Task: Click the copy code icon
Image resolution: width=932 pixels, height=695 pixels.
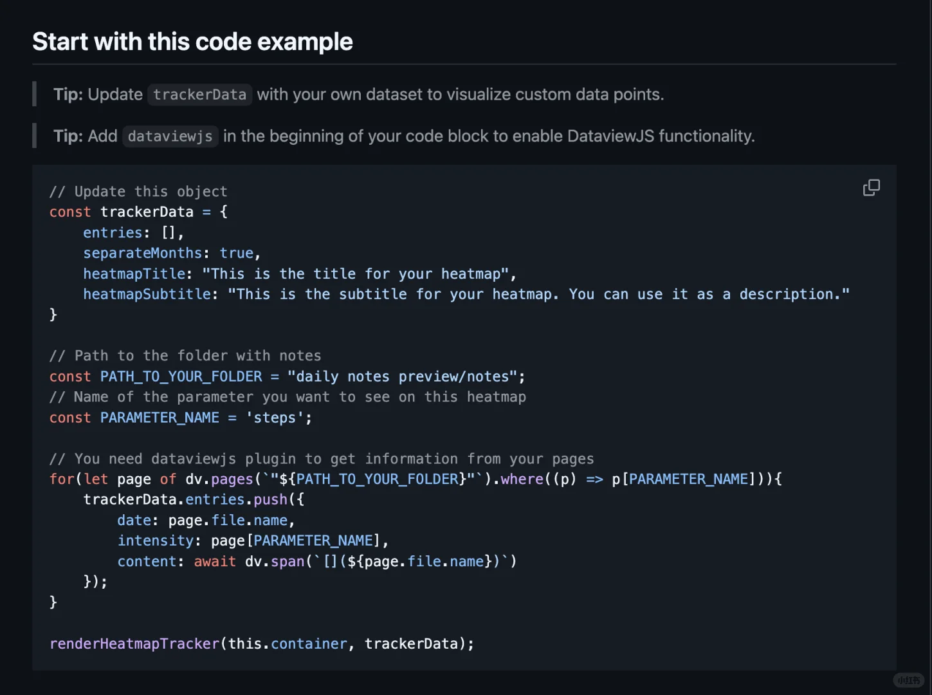Action: tap(871, 187)
